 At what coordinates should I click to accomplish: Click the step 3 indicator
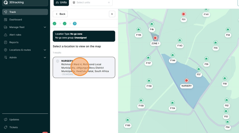[75, 23]
